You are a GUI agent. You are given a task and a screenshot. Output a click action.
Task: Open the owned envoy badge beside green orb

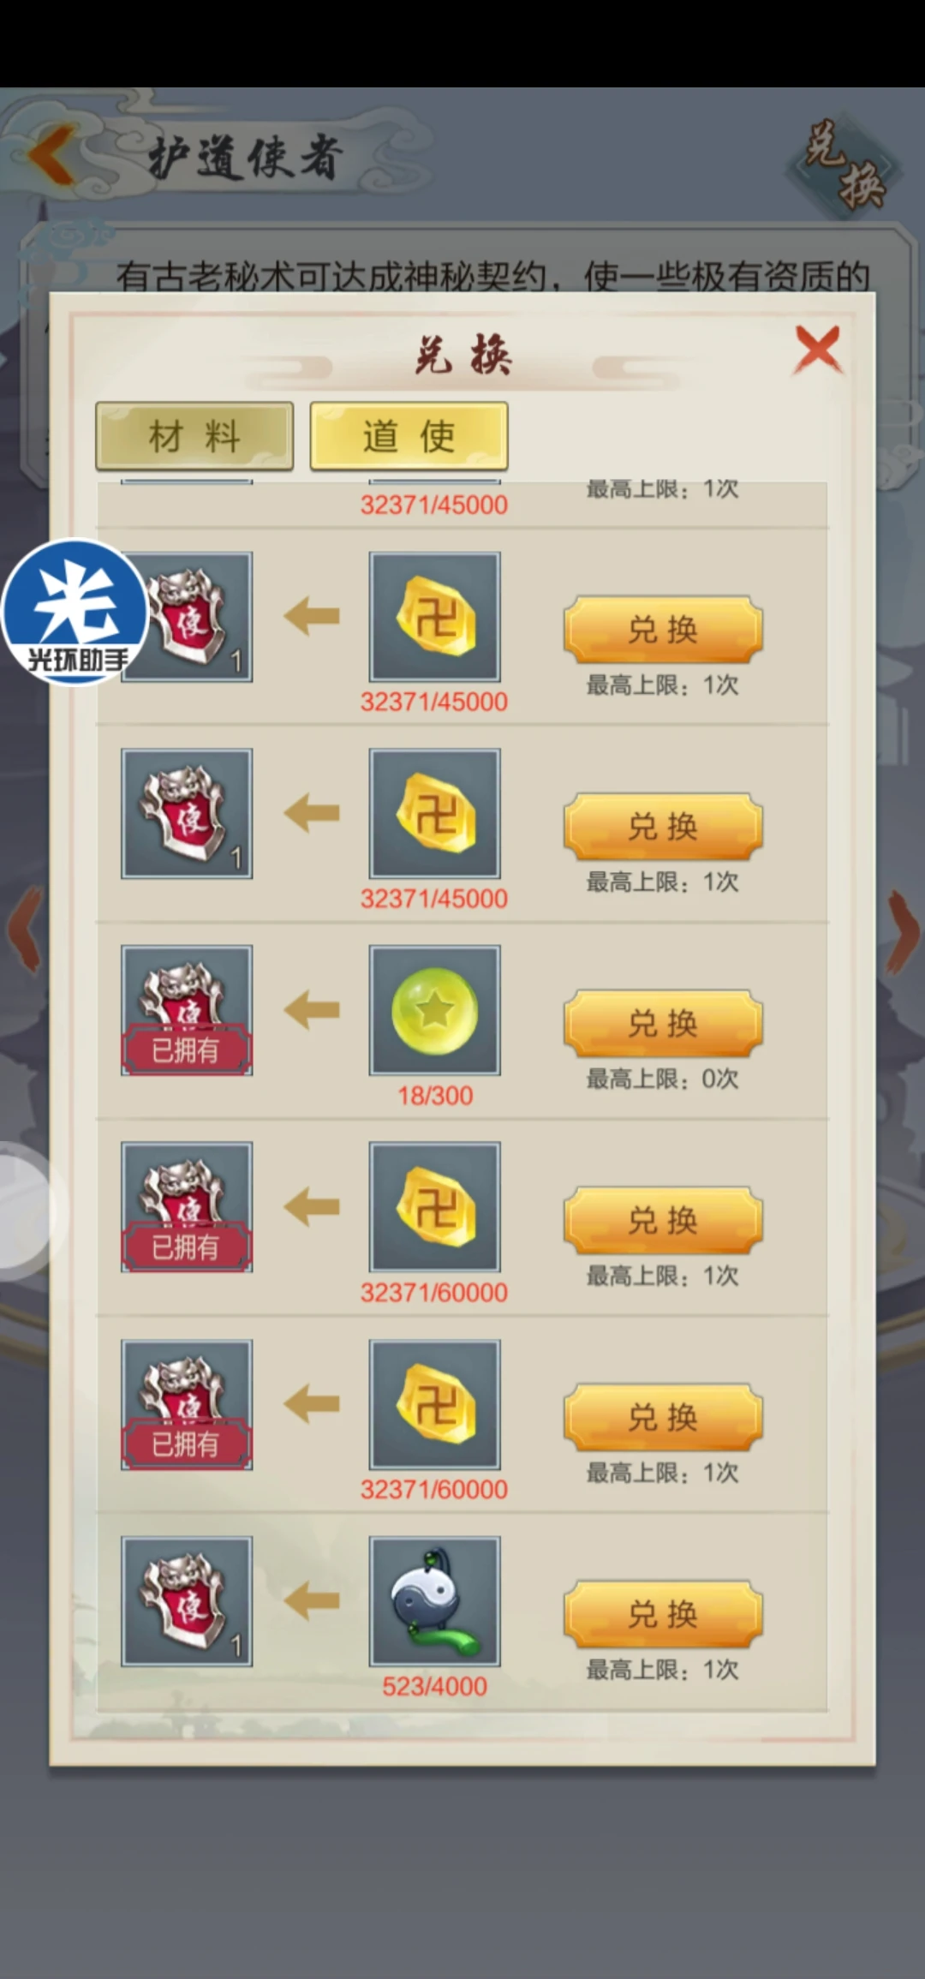187,1010
